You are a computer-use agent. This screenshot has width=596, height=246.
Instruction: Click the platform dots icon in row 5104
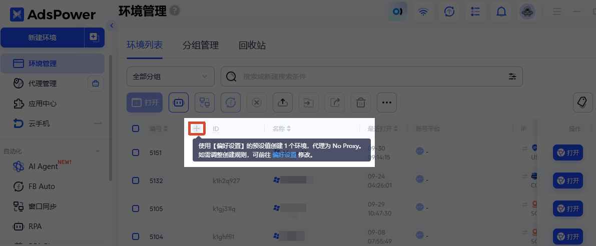pyautogui.click(x=420, y=235)
